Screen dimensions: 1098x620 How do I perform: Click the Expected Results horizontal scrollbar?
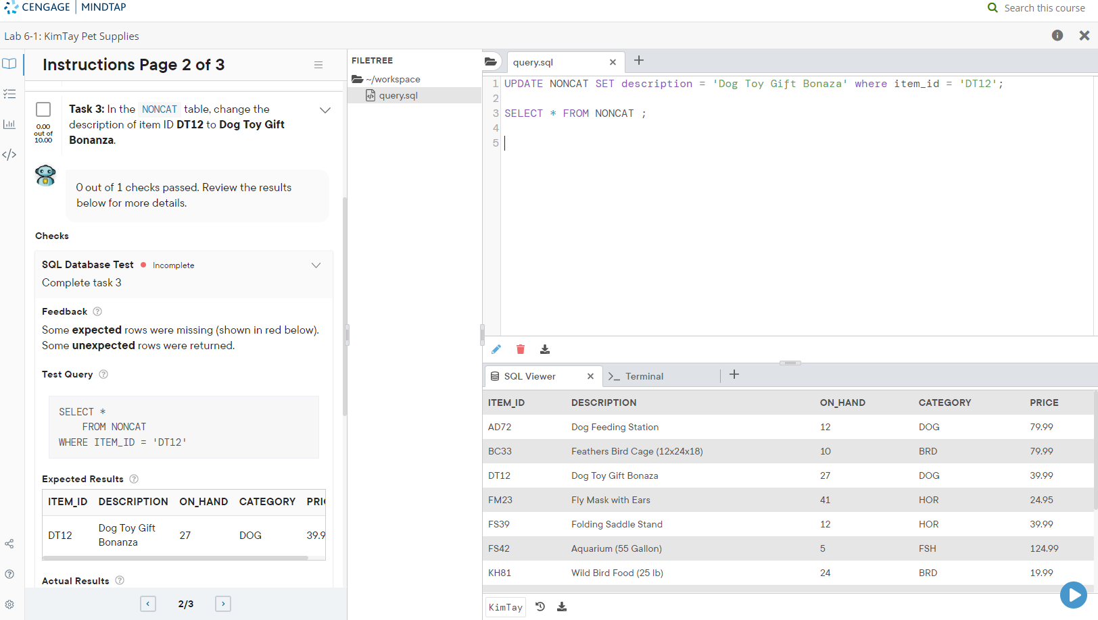click(176, 558)
